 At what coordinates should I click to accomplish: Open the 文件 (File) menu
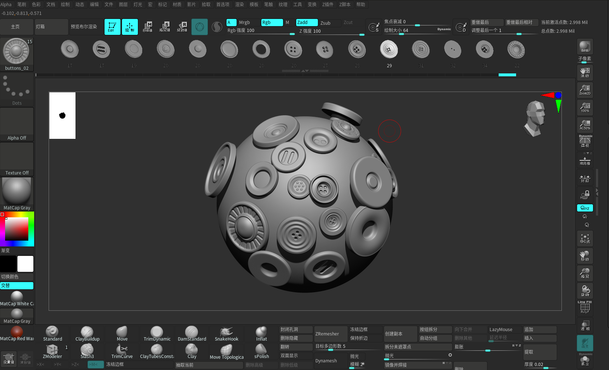tap(109, 4)
